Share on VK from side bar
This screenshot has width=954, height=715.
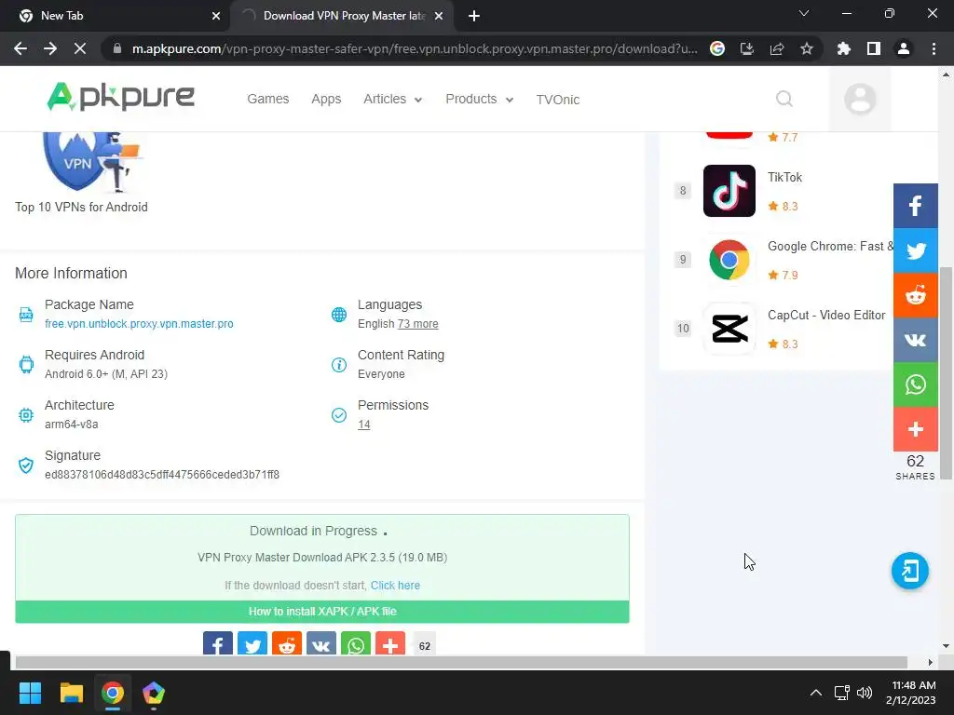click(915, 340)
